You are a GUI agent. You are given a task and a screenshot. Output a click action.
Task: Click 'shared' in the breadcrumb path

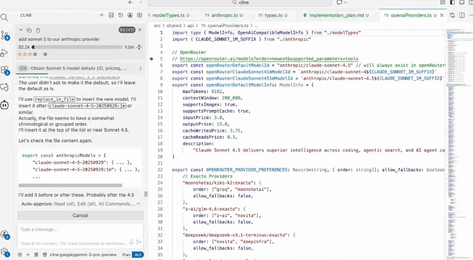point(174,26)
